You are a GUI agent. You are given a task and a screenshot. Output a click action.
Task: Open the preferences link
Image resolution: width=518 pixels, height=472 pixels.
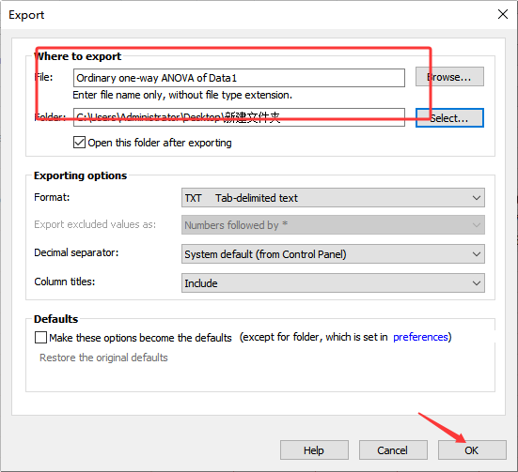pyautogui.click(x=420, y=337)
